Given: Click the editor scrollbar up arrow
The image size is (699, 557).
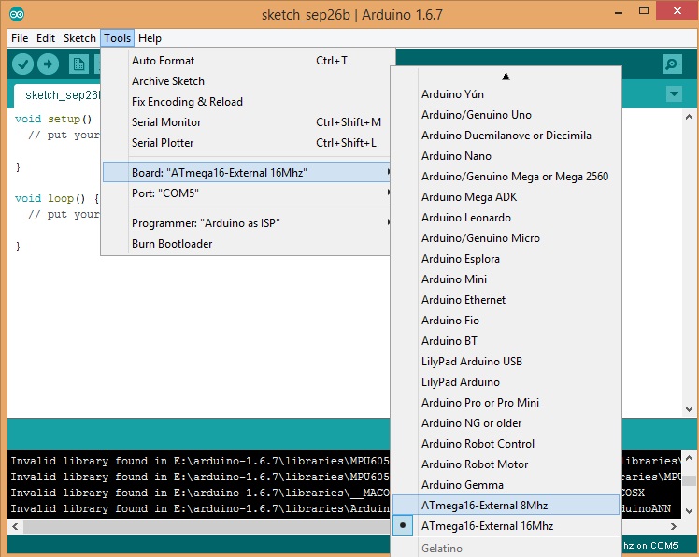Looking at the screenshot, I should tap(689, 117).
